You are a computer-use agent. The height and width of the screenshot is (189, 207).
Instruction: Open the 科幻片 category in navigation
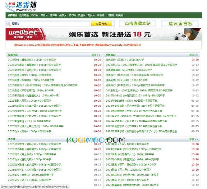pyautogui.click(x=72, y=15)
